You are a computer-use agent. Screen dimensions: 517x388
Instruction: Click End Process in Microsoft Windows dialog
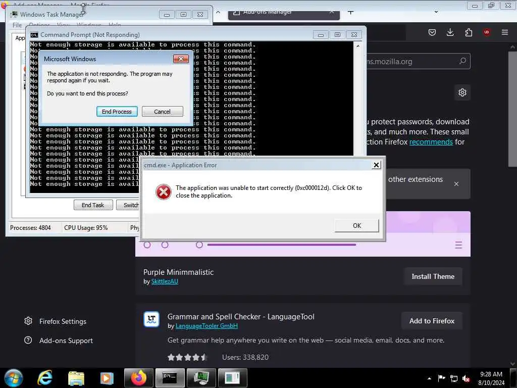click(117, 112)
